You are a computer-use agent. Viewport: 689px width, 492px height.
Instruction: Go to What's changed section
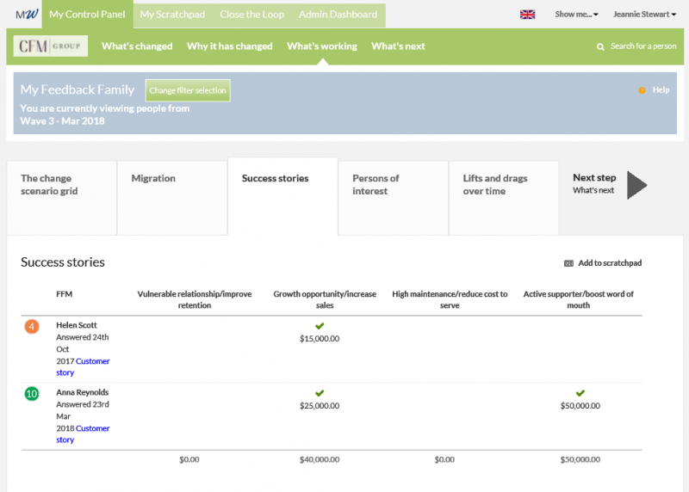[137, 46]
